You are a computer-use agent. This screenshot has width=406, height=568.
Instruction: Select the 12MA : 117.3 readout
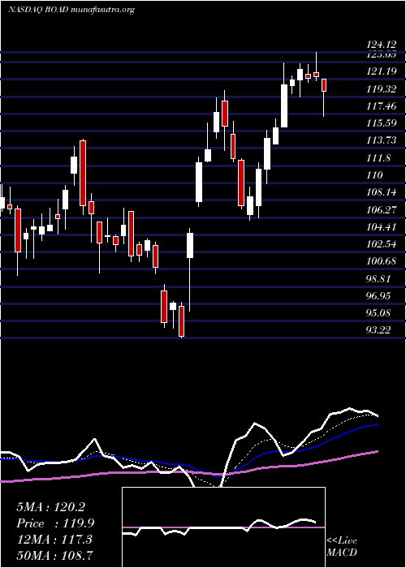pyautogui.click(x=54, y=540)
